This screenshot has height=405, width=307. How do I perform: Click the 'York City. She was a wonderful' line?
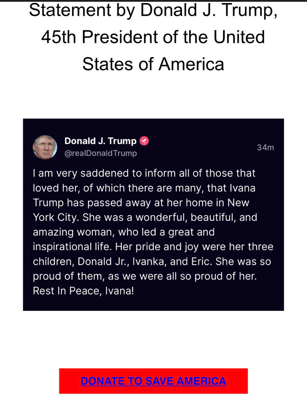click(145, 217)
